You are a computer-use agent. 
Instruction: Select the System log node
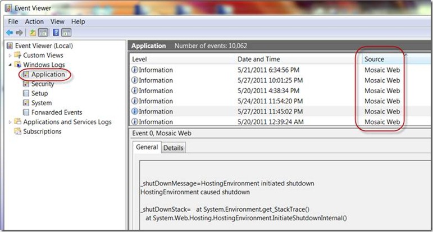42,103
